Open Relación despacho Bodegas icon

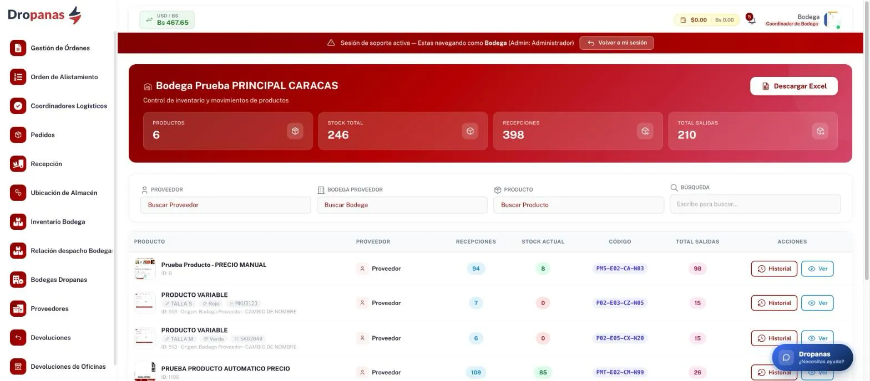(x=18, y=251)
